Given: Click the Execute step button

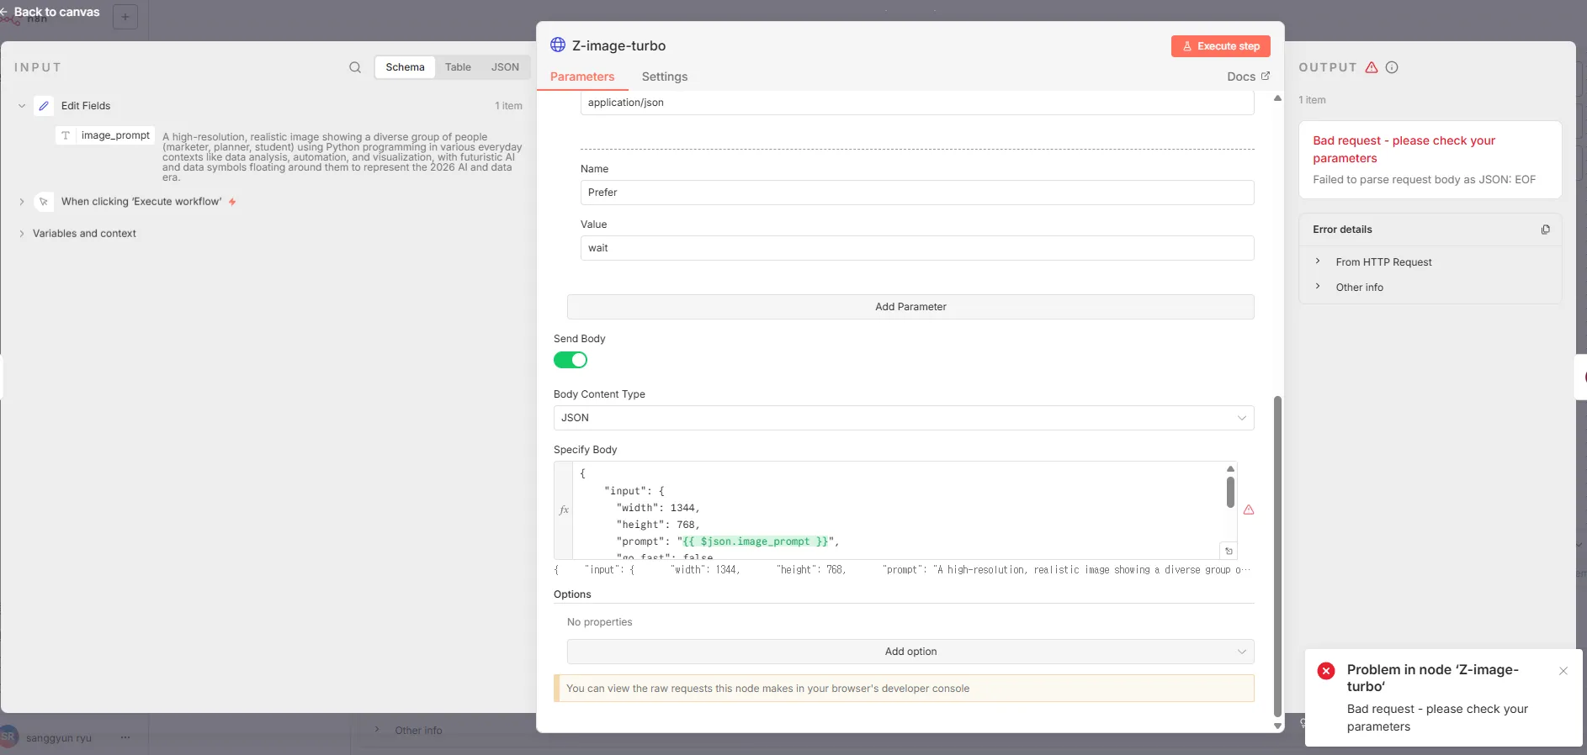Looking at the screenshot, I should point(1221,46).
